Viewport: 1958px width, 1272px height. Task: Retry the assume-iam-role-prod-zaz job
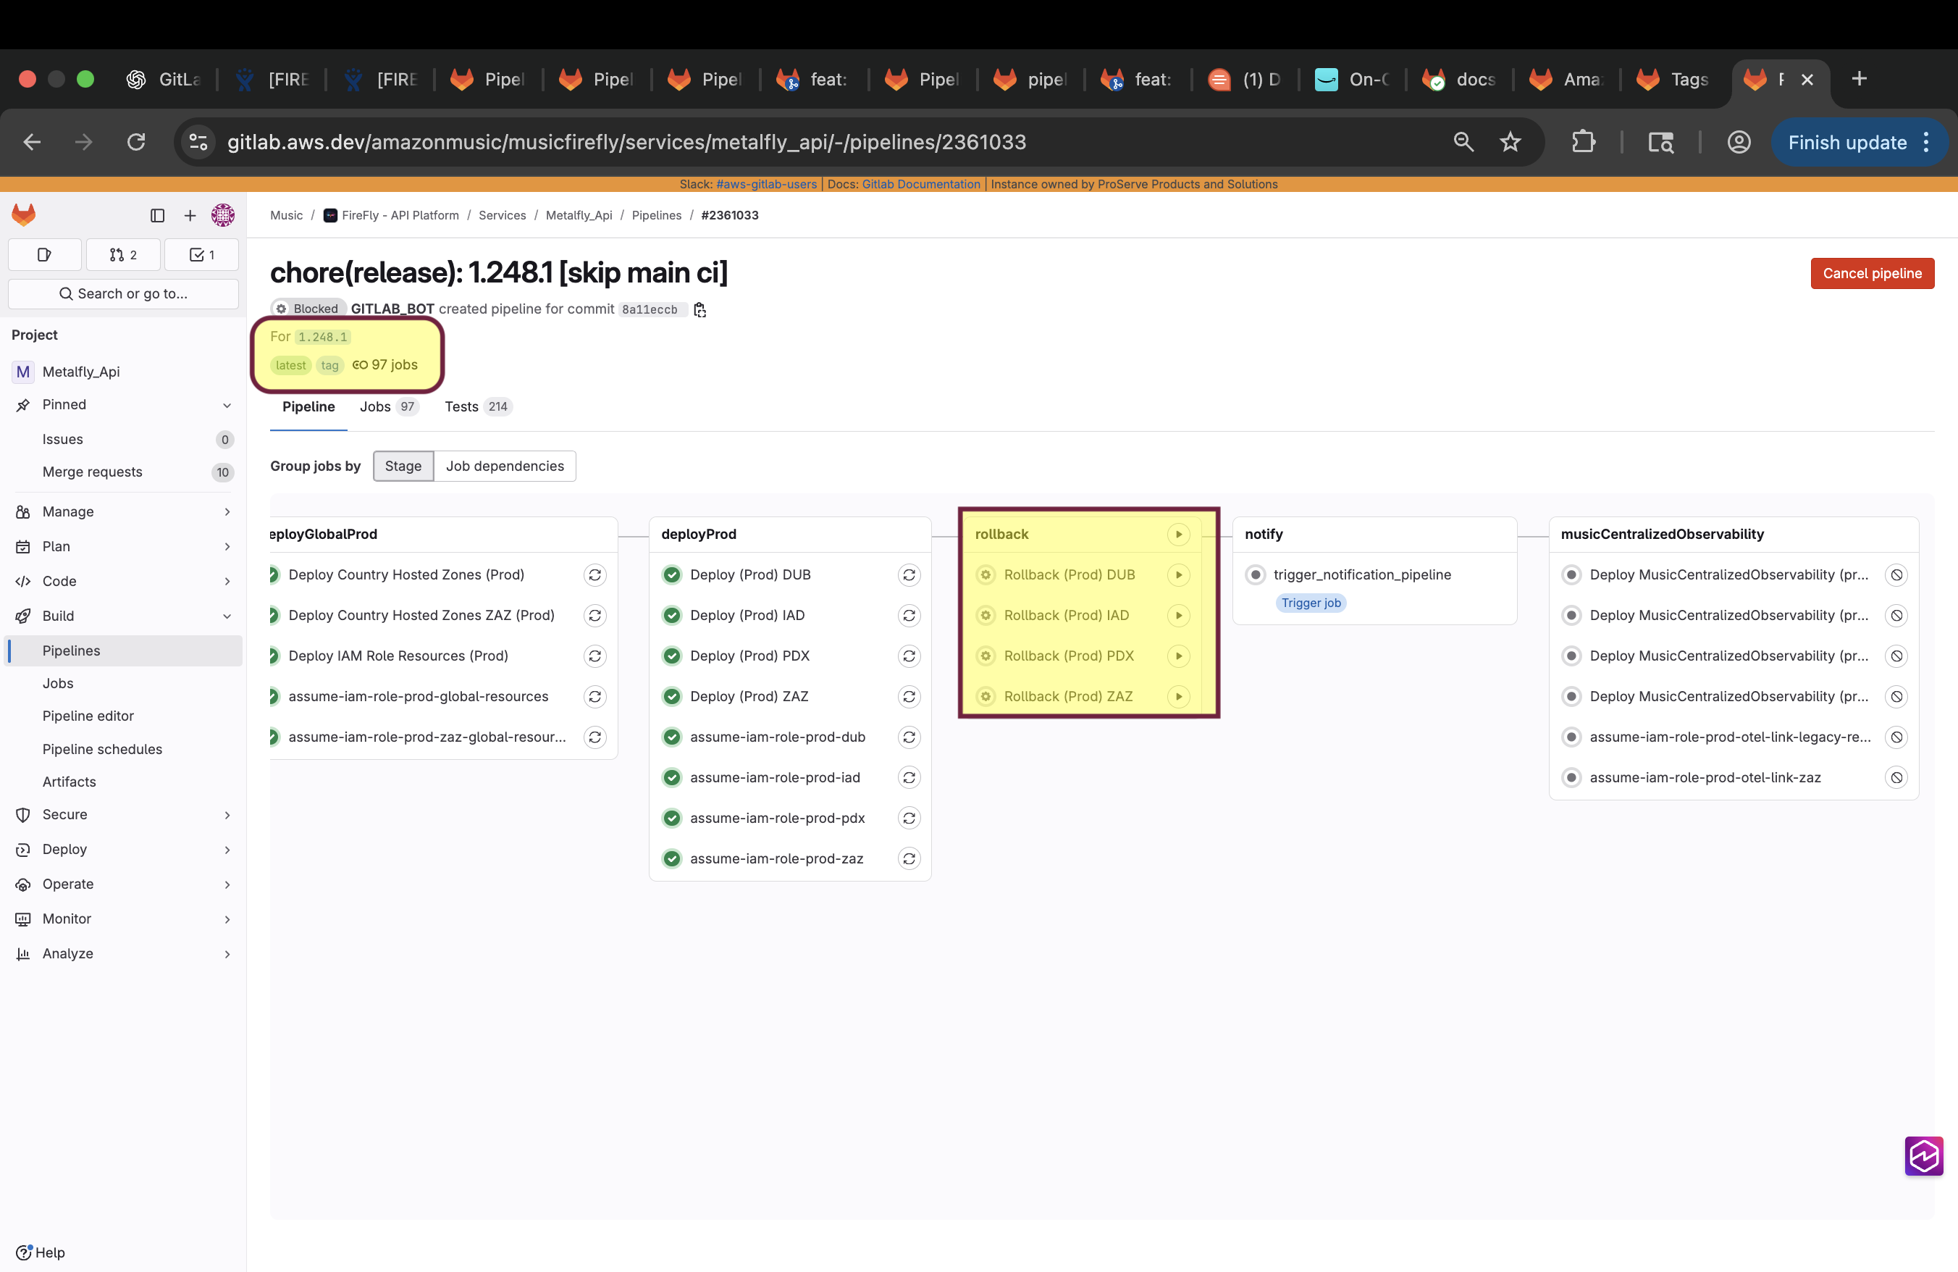(908, 858)
